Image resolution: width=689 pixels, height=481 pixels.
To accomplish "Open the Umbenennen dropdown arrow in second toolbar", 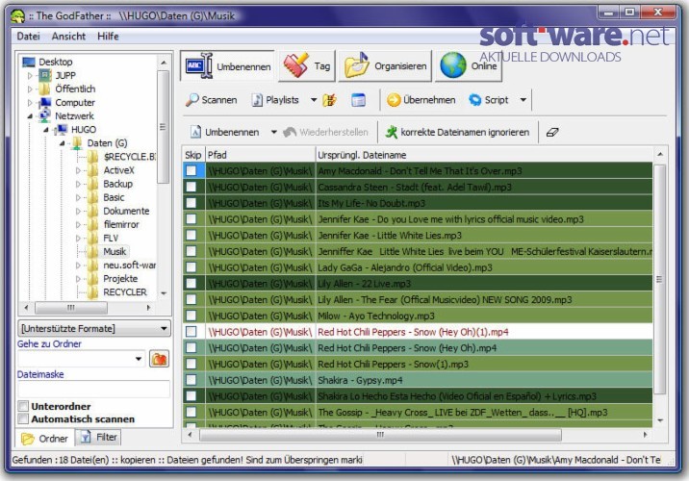I will tap(273, 132).
